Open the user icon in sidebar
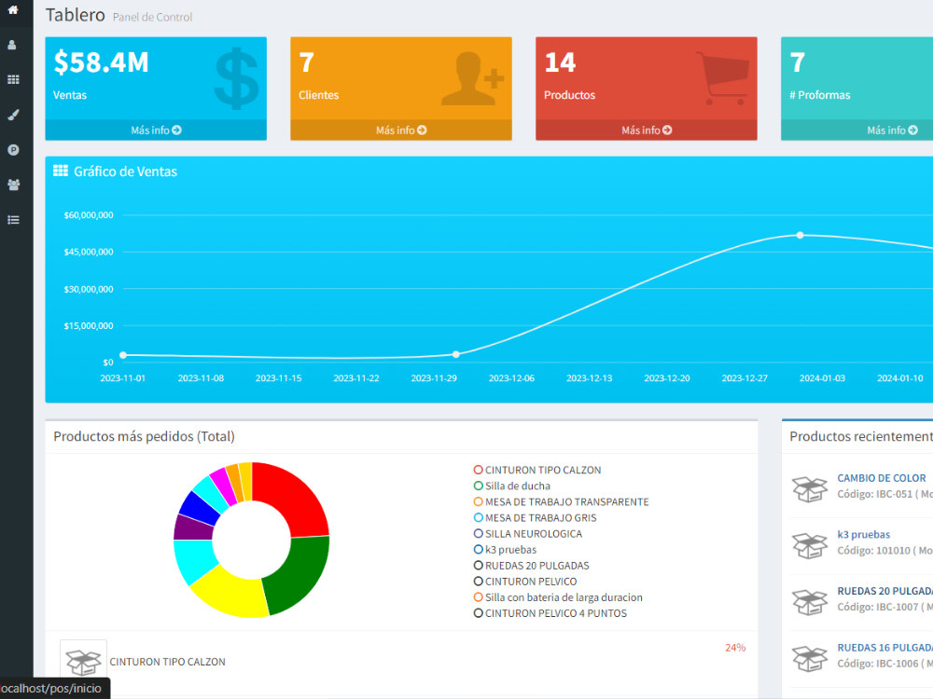 click(x=12, y=45)
